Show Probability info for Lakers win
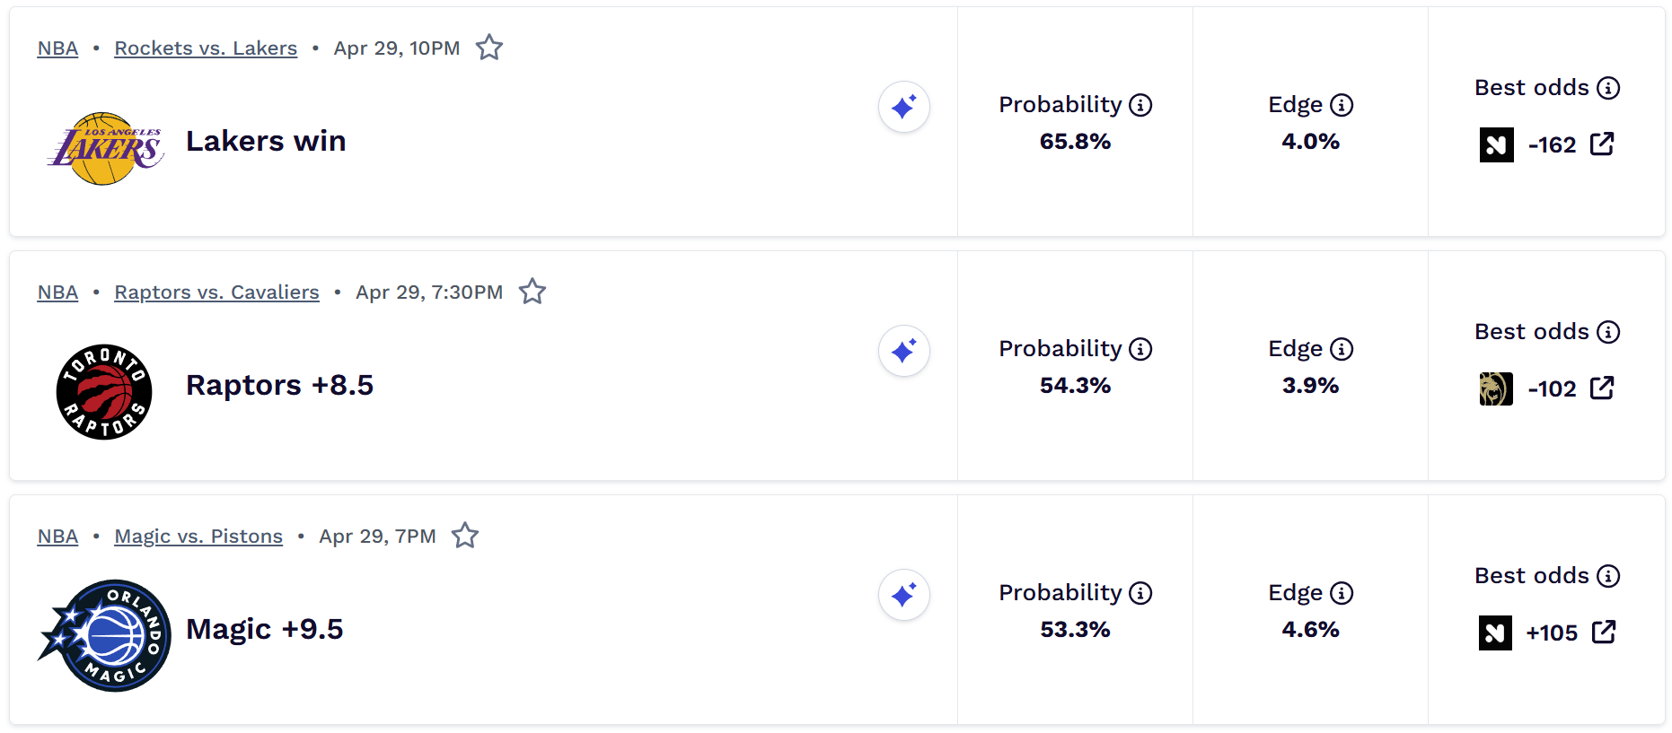Image resolution: width=1672 pixels, height=733 pixels. (x=1140, y=105)
